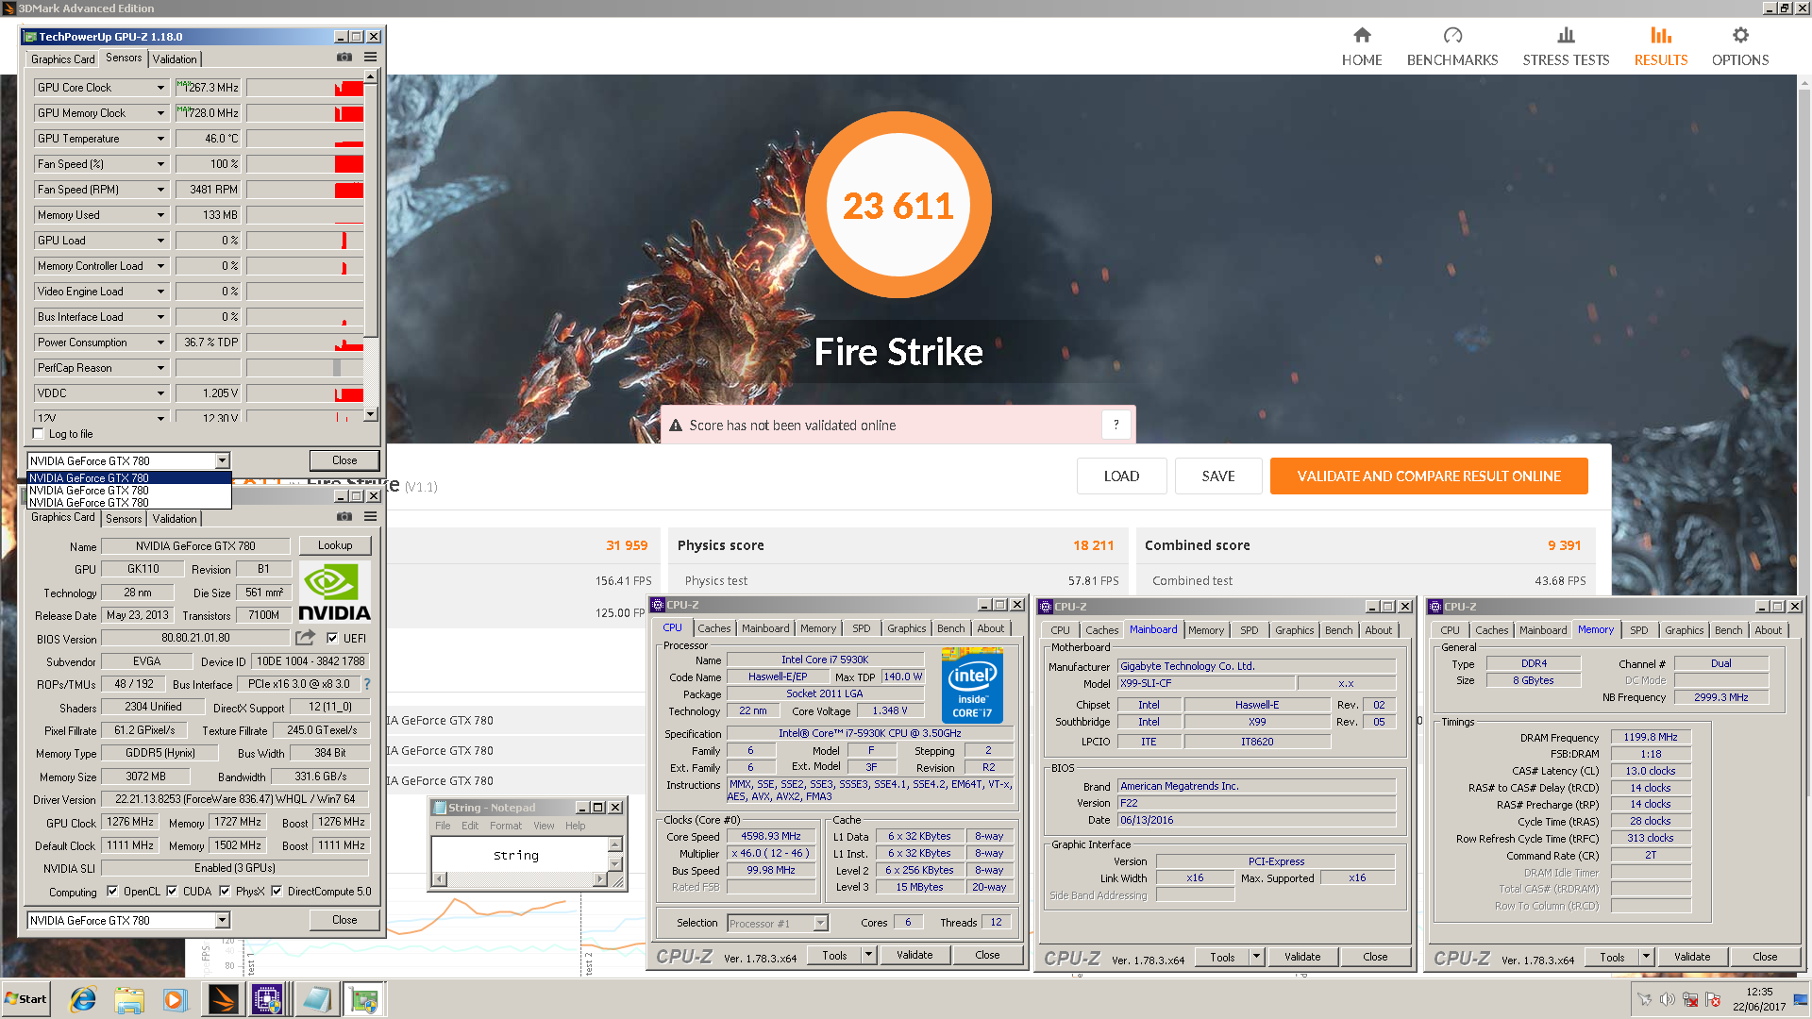Click Validate and Compare Result Online
Viewport: 1812px width, 1019px height.
1429,476
